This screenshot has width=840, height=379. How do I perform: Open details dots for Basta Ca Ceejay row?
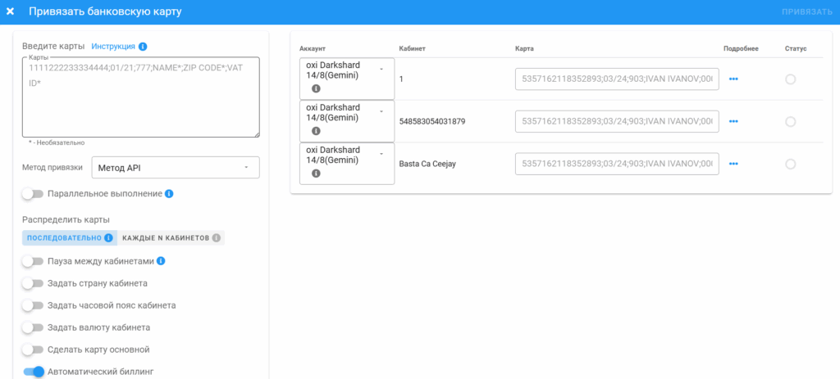(733, 164)
